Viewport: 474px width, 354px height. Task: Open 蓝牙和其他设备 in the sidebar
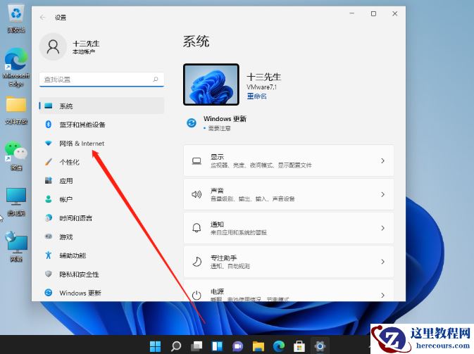101,125
